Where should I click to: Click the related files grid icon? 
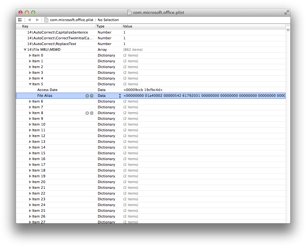click(20, 20)
